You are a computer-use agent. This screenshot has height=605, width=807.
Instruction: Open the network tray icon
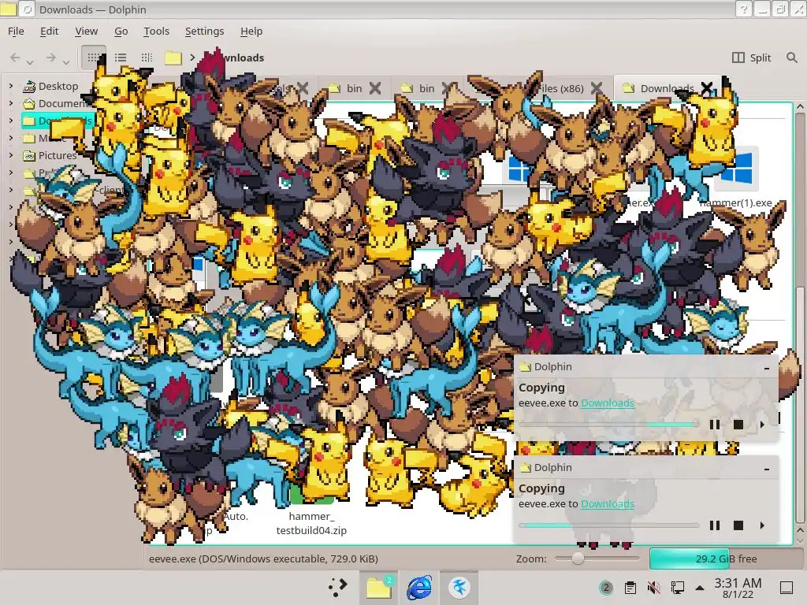click(x=677, y=588)
